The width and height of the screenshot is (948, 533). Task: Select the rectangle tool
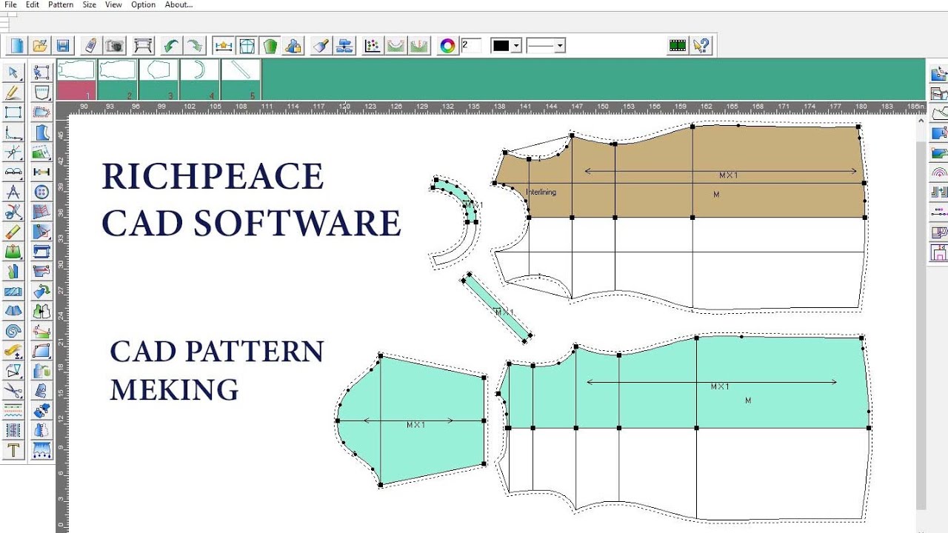(x=13, y=113)
